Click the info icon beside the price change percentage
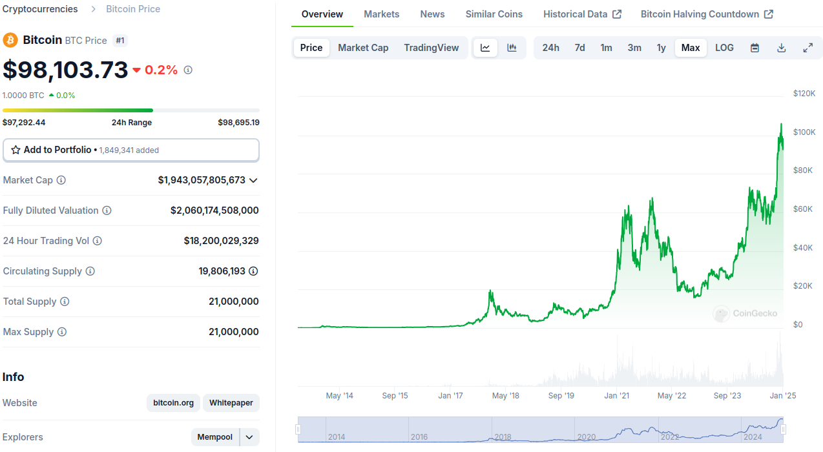 point(187,70)
